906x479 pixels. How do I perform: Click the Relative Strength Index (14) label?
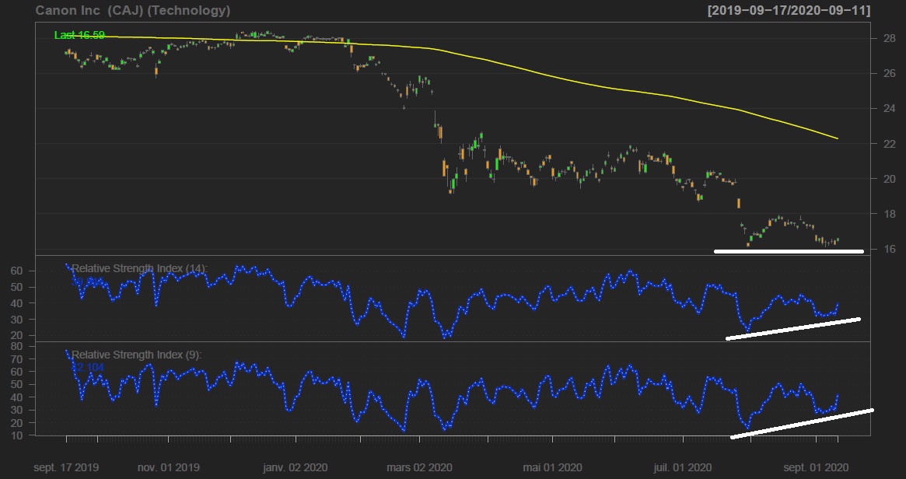point(139,268)
